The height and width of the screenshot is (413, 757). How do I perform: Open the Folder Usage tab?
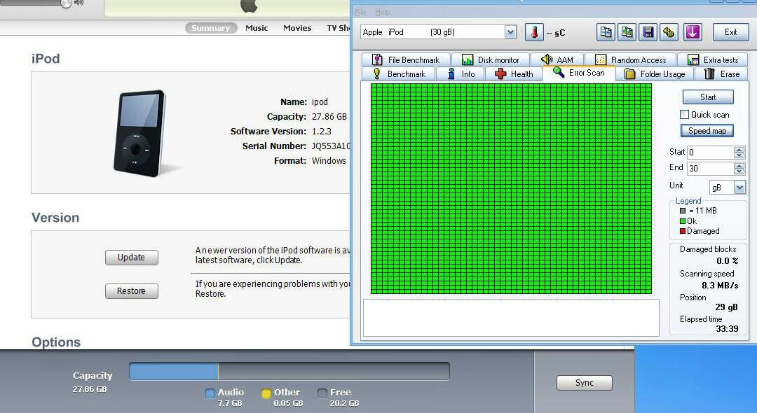click(x=655, y=74)
